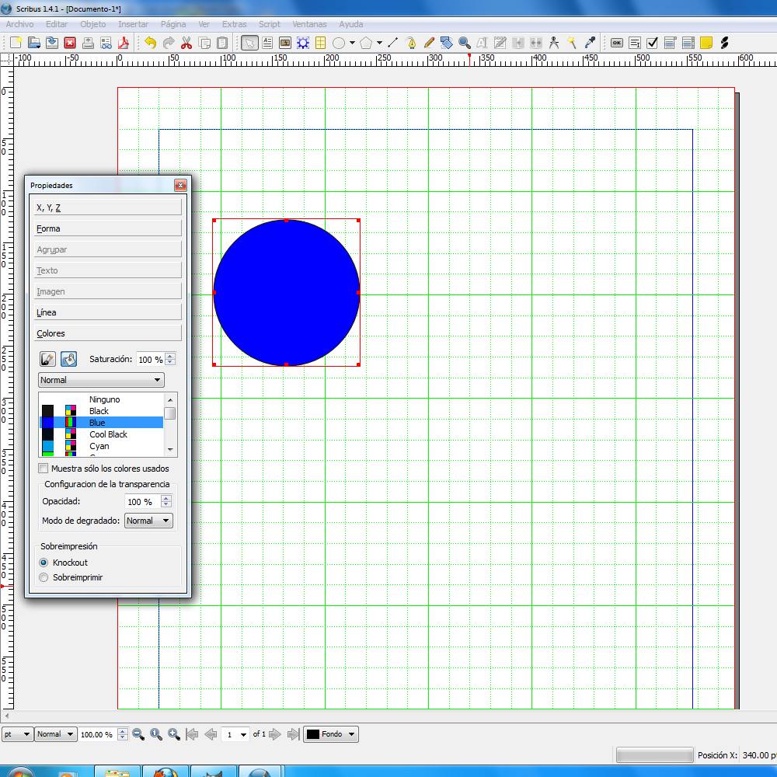Switch to line color editing pencil button
Screen dimensions: 777x777
pyautogui.click(x=47, y=359)
